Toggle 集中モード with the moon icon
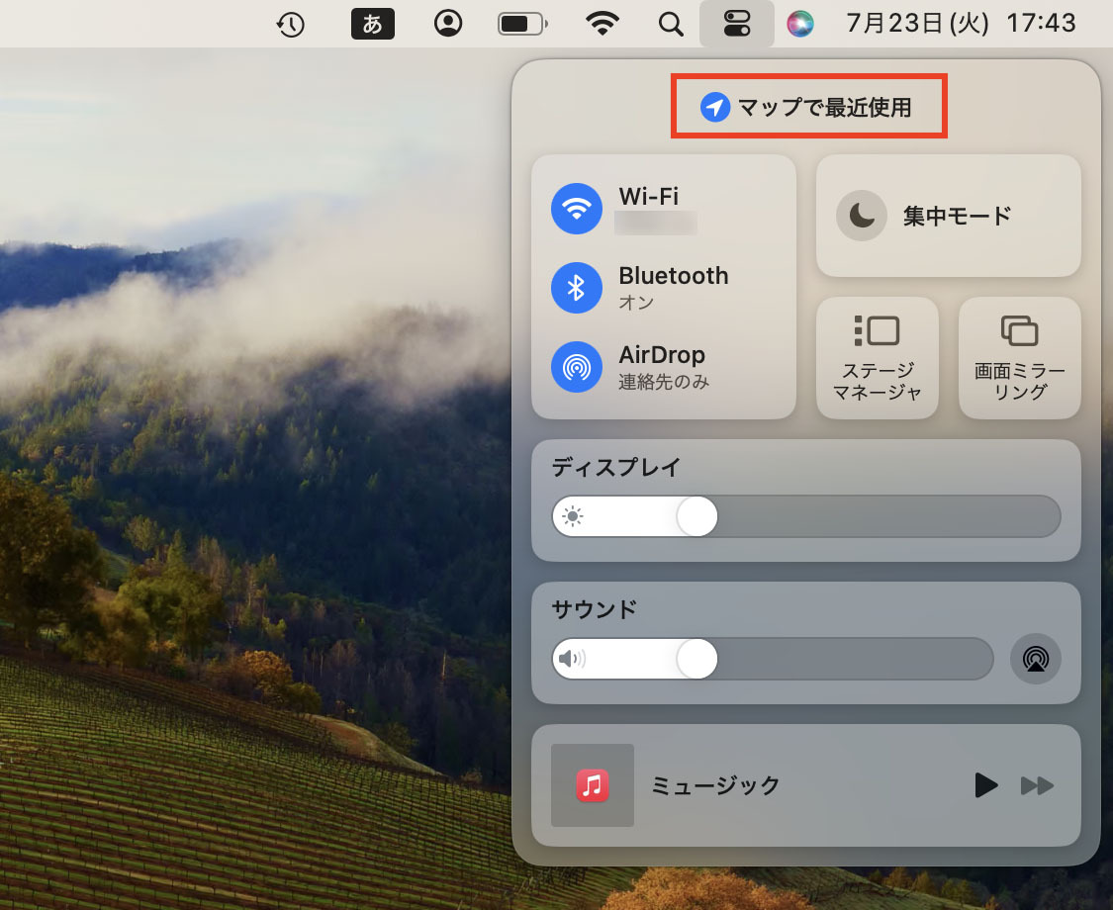This screenshot has width=1113, height=910. pyautogui.click(x=861, y=216)
